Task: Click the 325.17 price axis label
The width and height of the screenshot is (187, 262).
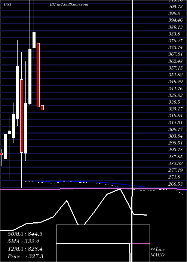Action: tap(175, 109)
